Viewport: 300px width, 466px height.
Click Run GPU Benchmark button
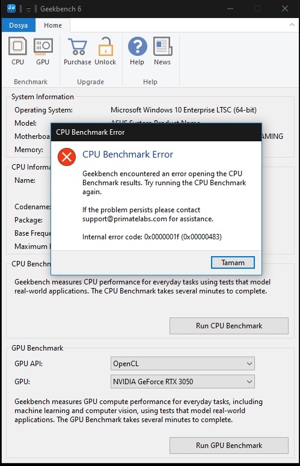229,445
